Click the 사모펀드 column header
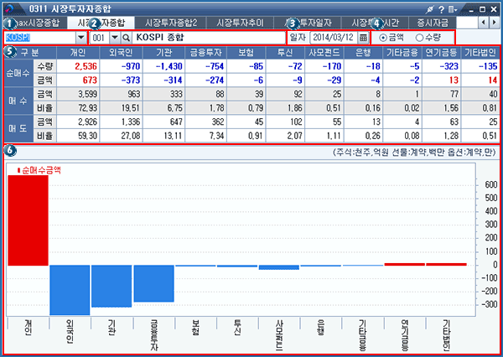The height and width of the screenshot is (357, 503). 324,52
